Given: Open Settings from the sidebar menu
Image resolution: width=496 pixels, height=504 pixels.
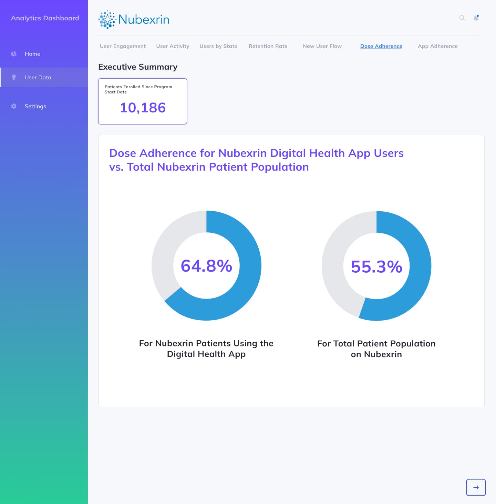Looking at the screenshot, I should [x=35, y=106].
